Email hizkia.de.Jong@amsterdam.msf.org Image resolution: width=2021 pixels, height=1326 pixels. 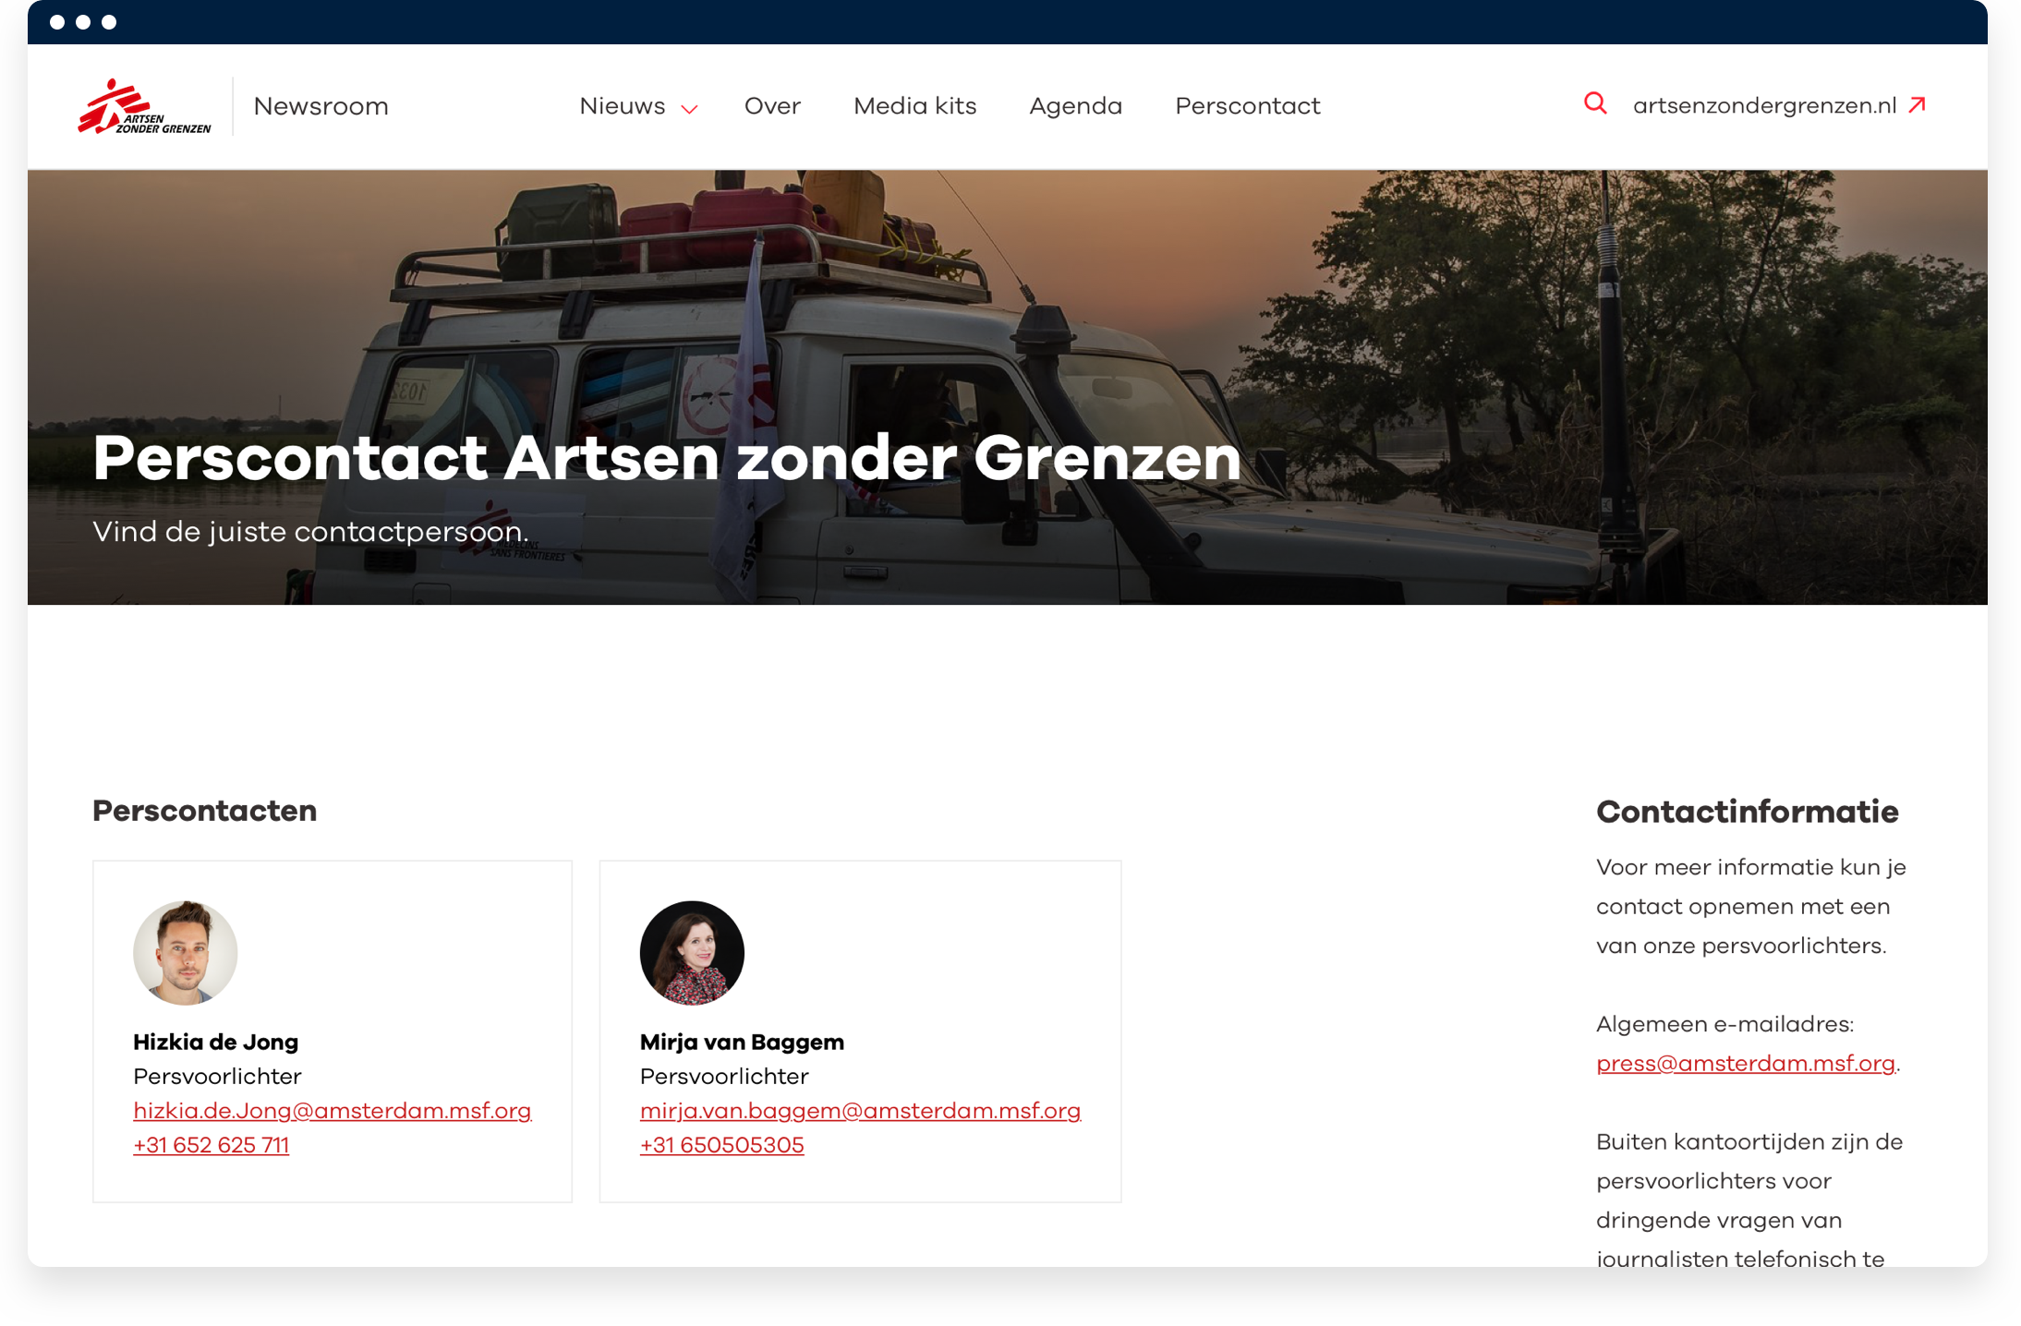click(x=332, y=1111)
